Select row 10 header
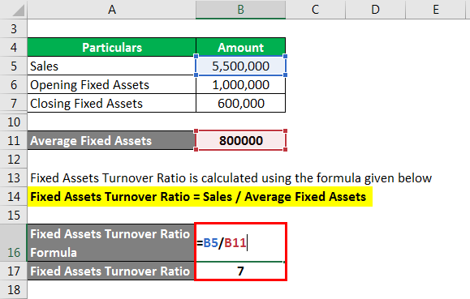 (x=14, y=122)
